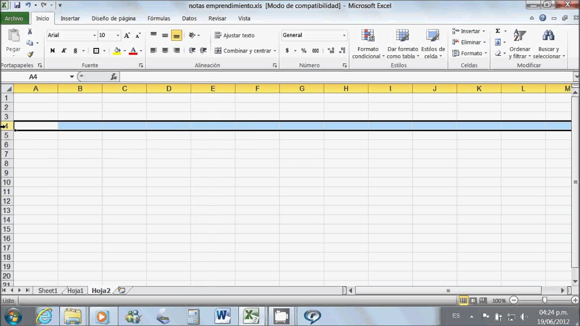This screenshot has width=580, height=326.
Task: Click the percent style icon
Action: pyautogui.click(x=304, y=51)
